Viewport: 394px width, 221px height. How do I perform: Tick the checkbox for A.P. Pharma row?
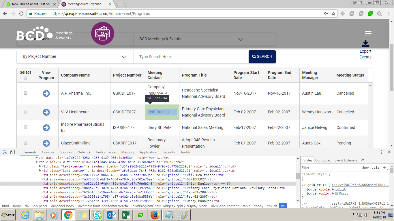coord(25,93)
